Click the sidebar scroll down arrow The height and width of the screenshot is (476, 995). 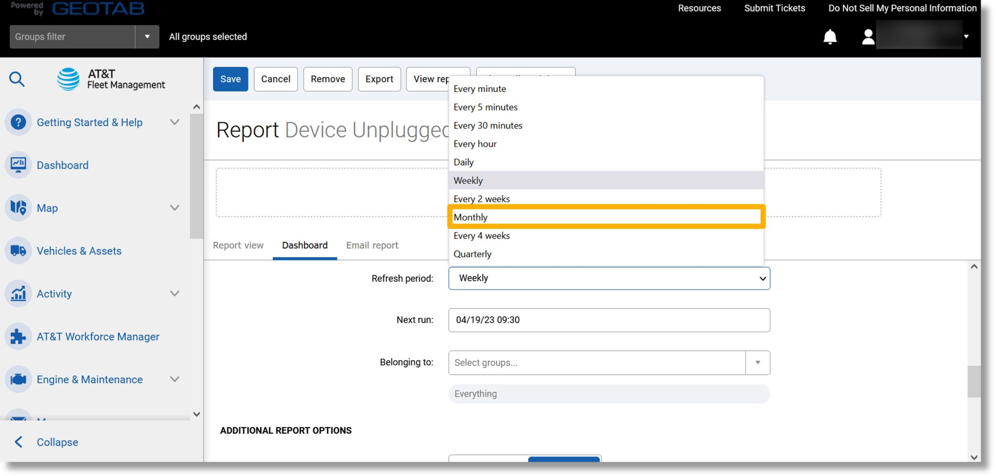click(197, 414)
